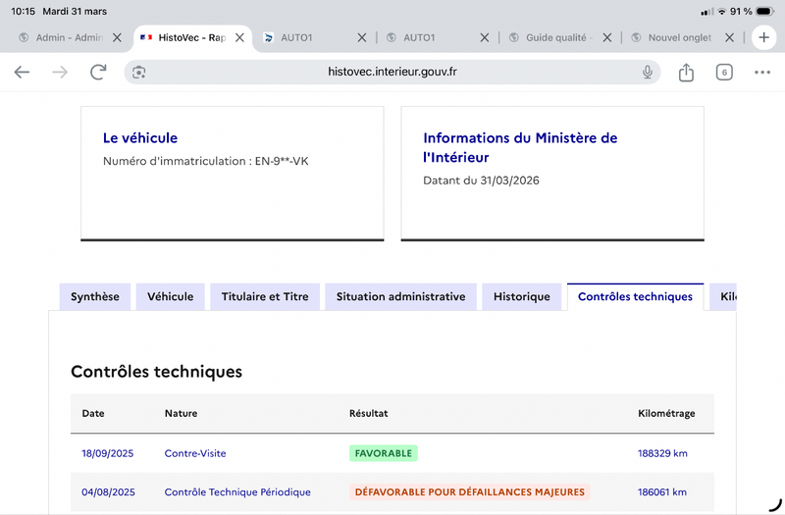Tap the microphone icon in address bar
The width and height of the screenshot is (785, 515).
[x=648, y=72]
